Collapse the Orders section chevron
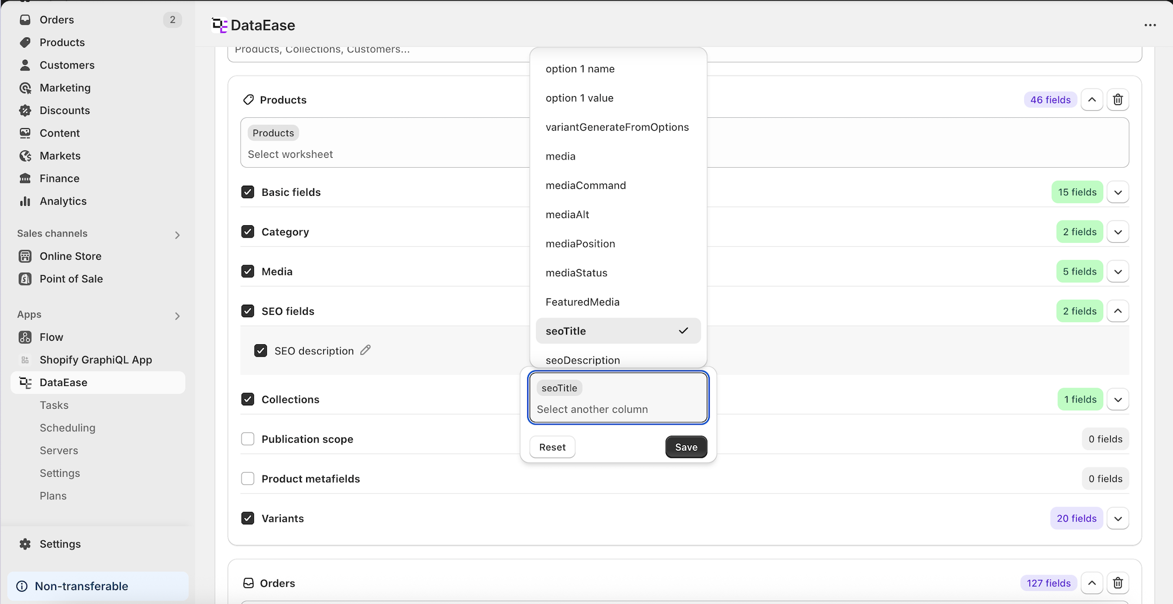Viewport: 1173px width, 604px height. click(x=1092, y=583)
